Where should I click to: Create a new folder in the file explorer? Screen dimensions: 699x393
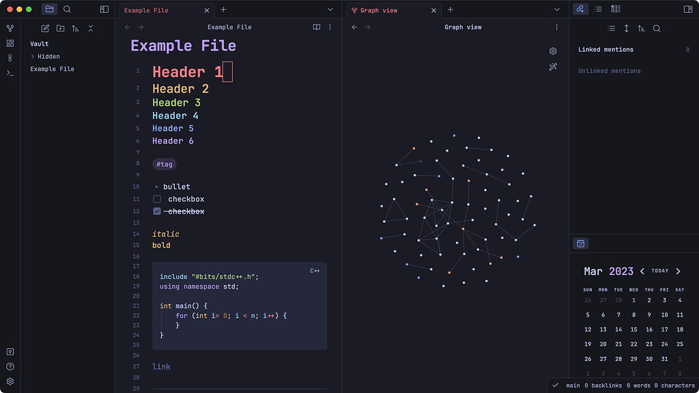(x=61, y=28)
